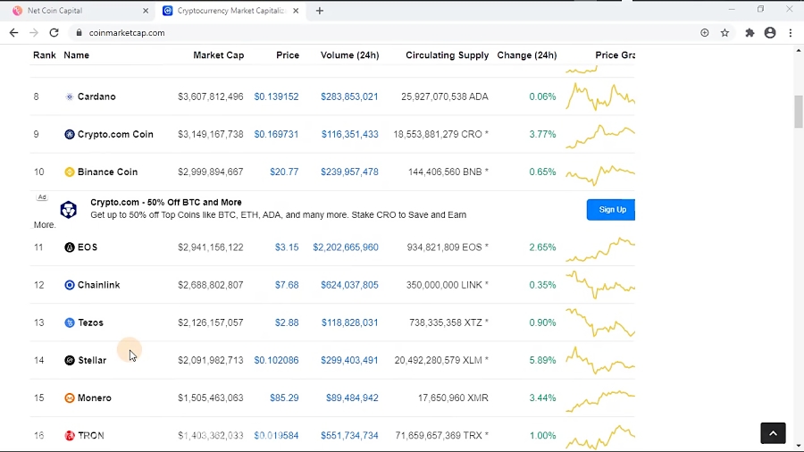This screenshot has height=452, width=804.
Task: Open the Cardano coin link
Action: coord(96,96)
